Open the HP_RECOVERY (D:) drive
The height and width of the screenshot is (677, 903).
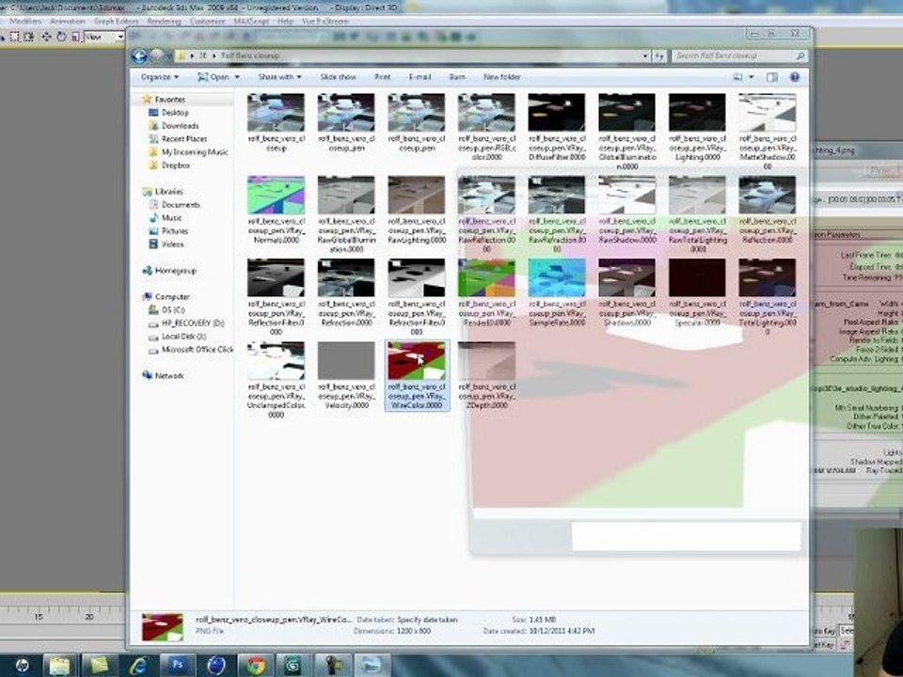[x=192, y=323]
